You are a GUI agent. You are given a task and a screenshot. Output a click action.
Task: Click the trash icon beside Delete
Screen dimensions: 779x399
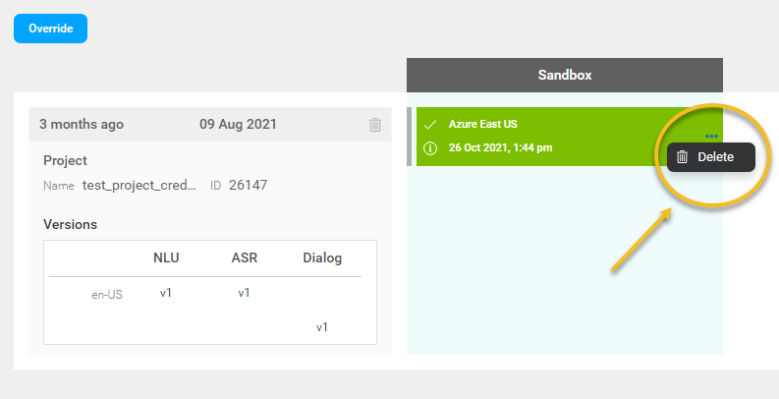[683, 156]
